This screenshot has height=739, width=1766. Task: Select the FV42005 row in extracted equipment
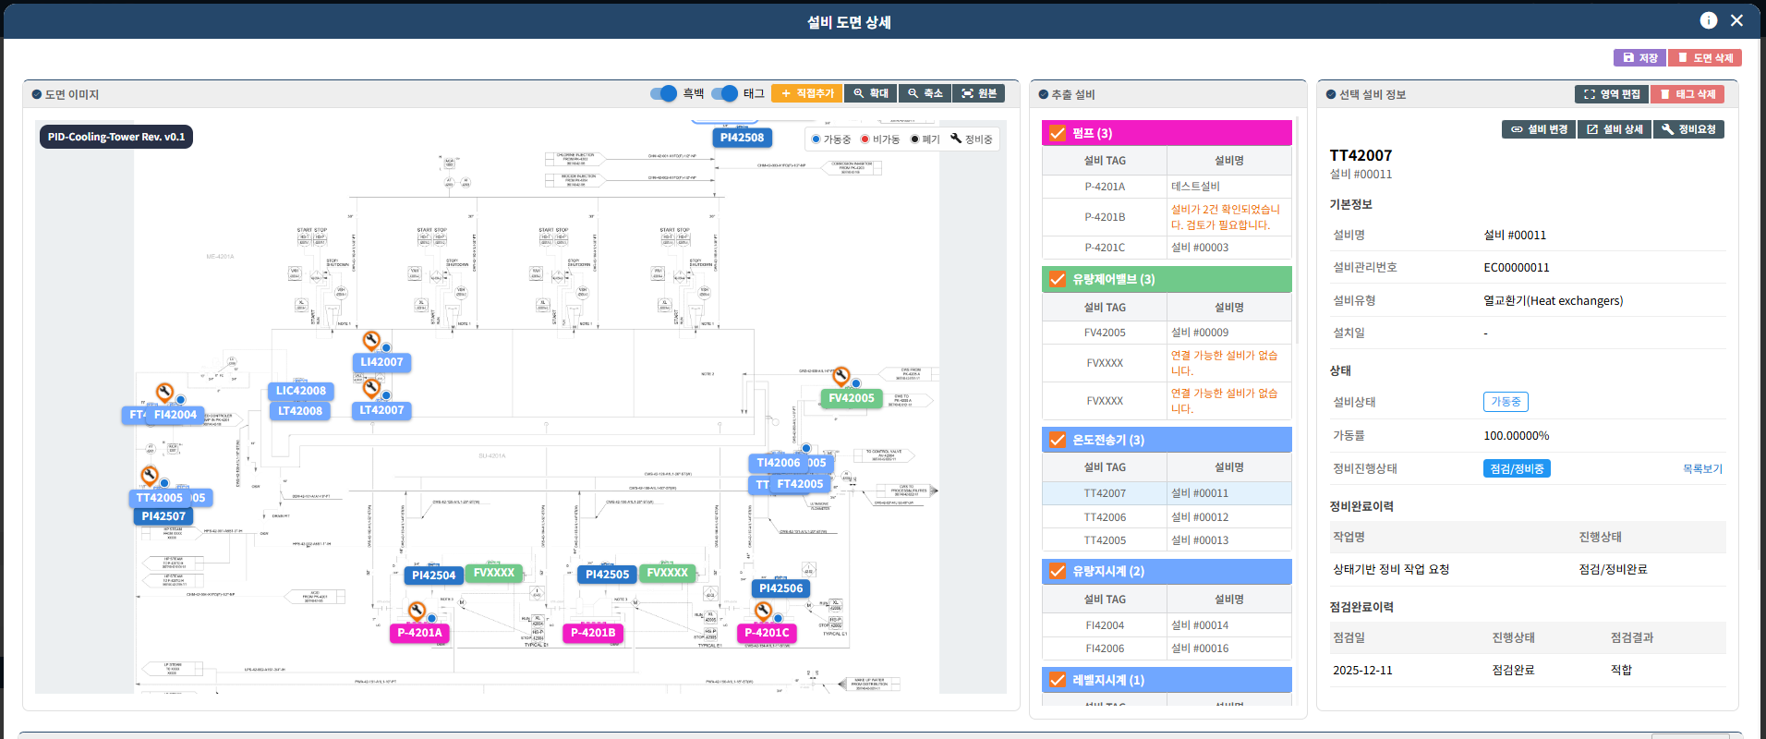(x=1167, y=333)
